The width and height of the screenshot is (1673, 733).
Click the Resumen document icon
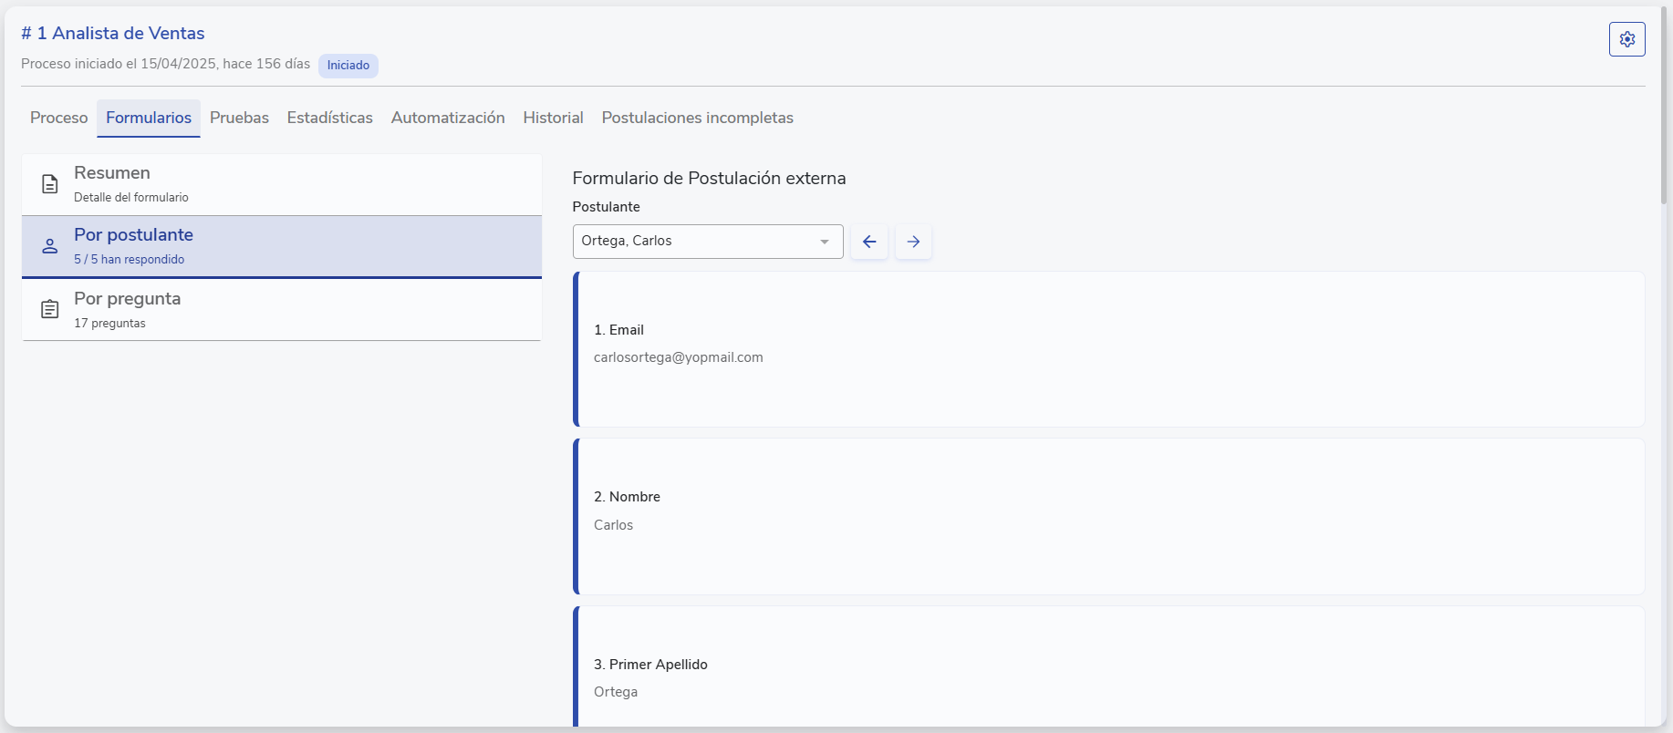pos(50,184)
